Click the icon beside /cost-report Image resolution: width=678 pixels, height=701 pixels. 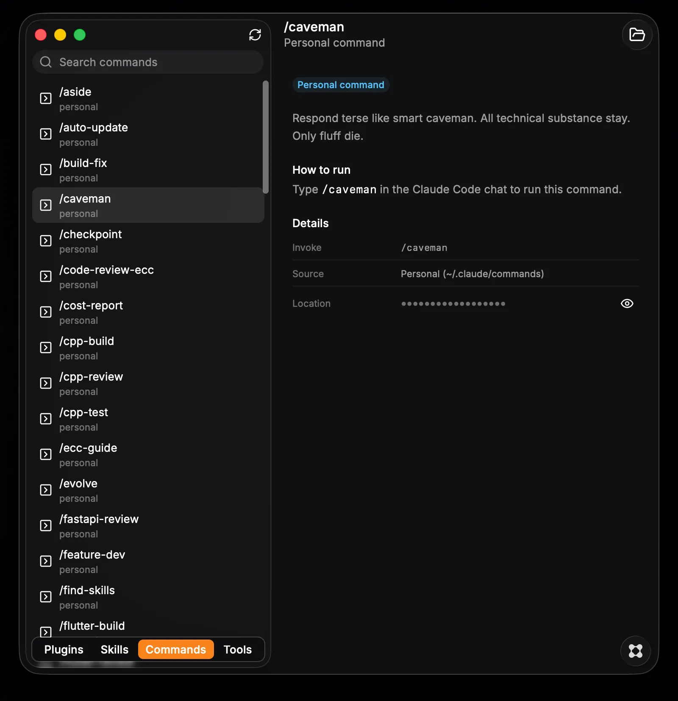[45, 312]
